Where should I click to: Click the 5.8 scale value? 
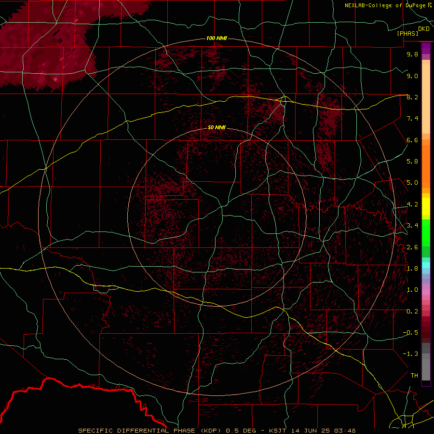coord(412,162)
